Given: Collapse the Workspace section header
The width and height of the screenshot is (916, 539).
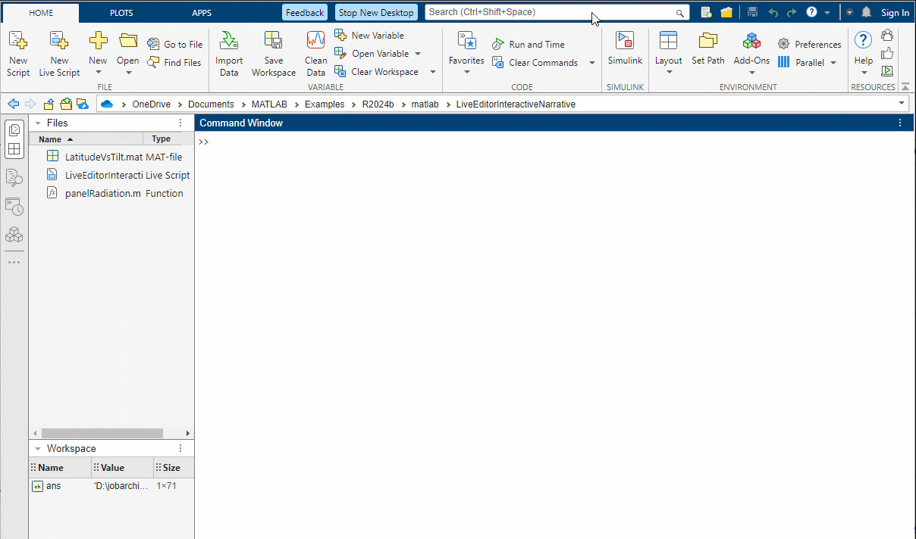Looking at the screenshot, I should [x=38, y=448].
